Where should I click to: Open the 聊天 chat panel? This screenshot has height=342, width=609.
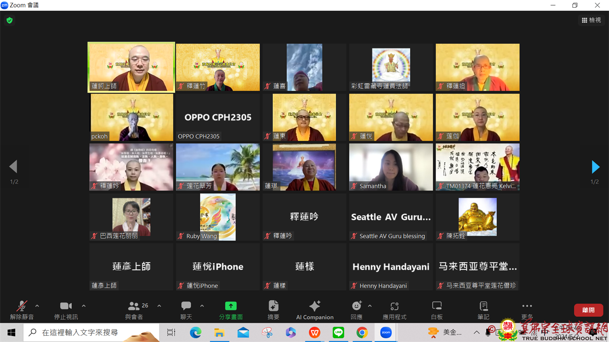pos(186,310)
